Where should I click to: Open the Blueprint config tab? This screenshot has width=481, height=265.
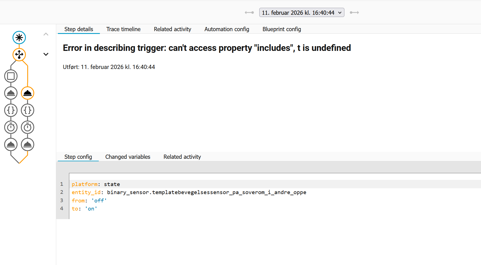pyautogui.click(x=282, y=29)
